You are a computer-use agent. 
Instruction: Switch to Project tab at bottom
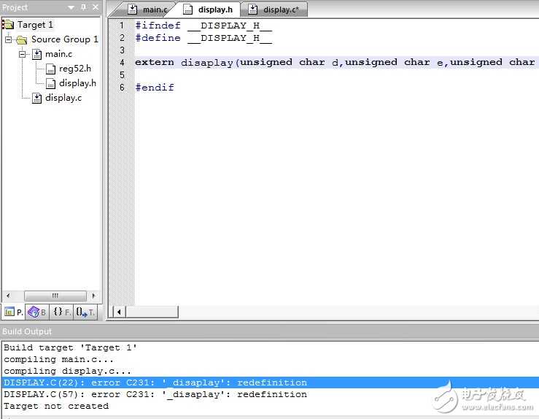point(13,312)
